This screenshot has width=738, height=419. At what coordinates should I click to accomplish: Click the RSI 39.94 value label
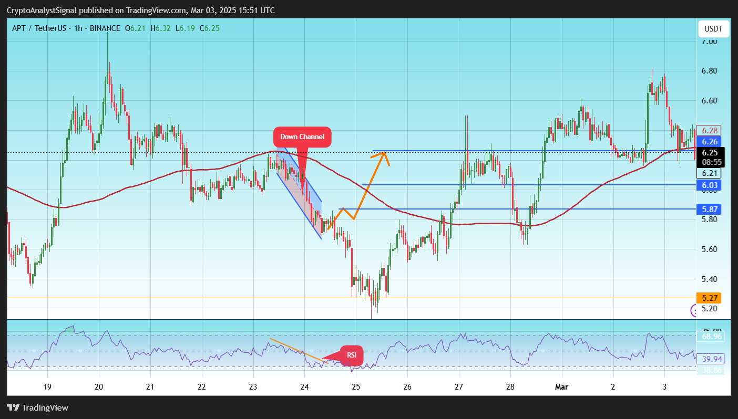[x=711, y=359]
